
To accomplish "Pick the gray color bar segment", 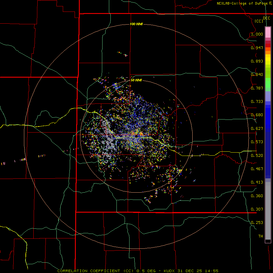I will click(268, 211).
